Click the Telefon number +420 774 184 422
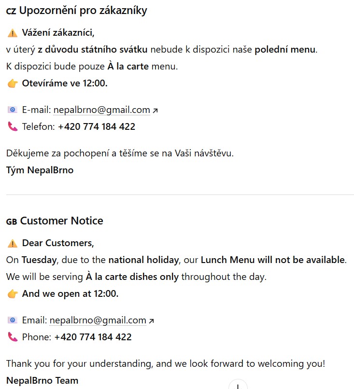This screenshot has height=389, width=354. (97, 127)
